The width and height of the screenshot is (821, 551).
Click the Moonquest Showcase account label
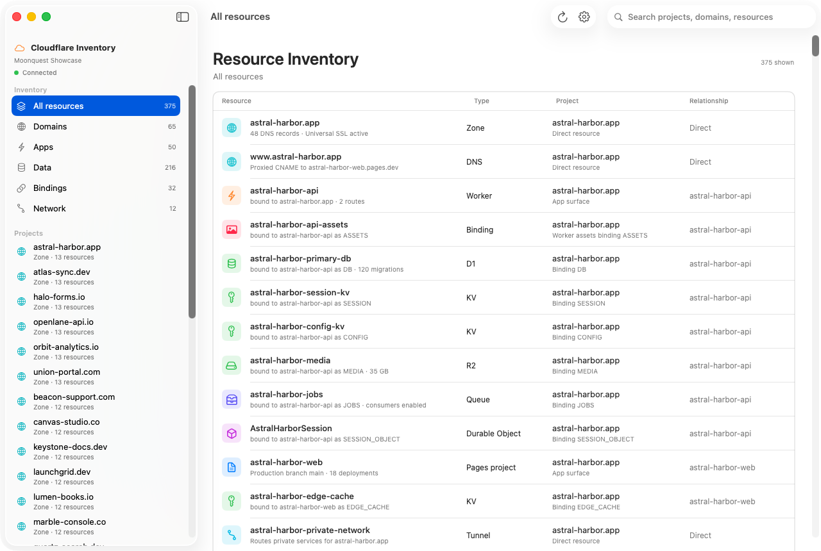(x=48, y=61)
